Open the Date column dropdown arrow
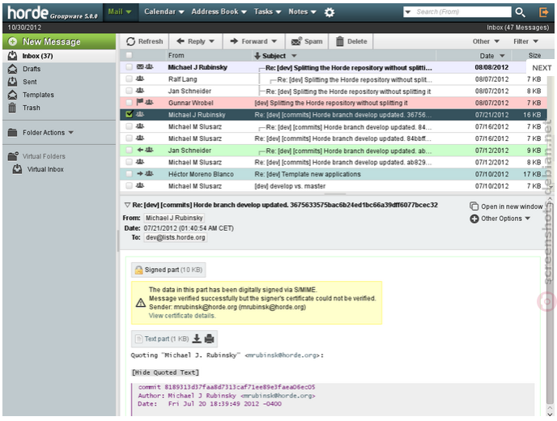This screenshot has height=421, width=557. click(502, 56)
